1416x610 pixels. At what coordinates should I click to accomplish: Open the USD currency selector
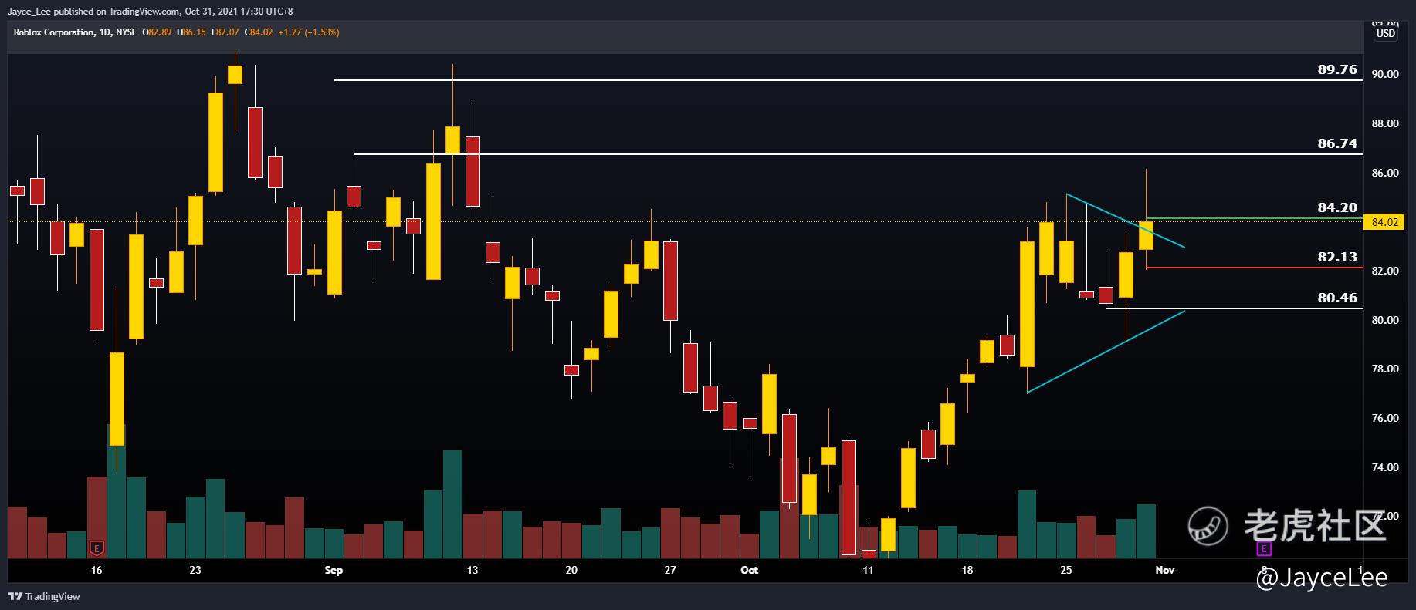coord(1386,33)
